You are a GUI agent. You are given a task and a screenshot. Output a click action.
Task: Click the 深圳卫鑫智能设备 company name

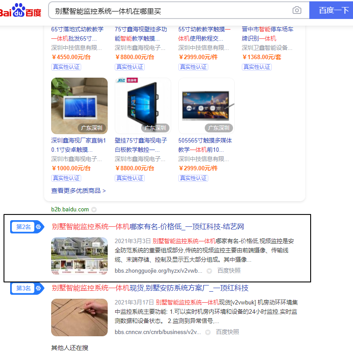coord(267,48)
